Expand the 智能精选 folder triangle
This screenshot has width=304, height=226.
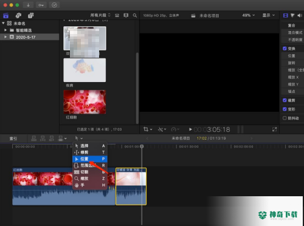pos(5,30)
